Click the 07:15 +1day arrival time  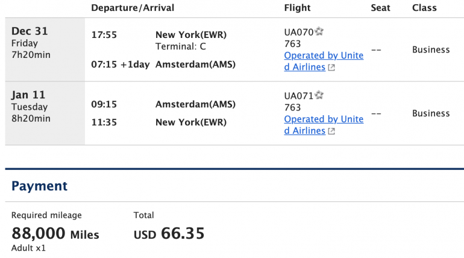[120, 64]
